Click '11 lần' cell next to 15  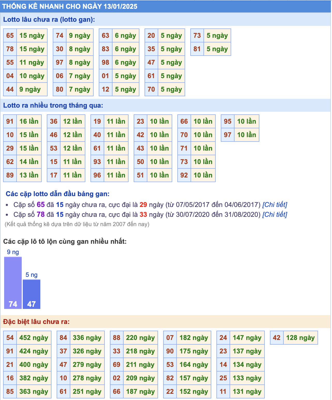(x=73, y=162)
